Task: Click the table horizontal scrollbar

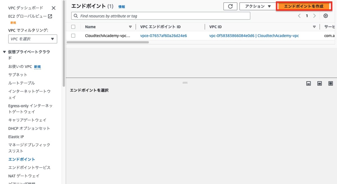Action: [x=108, y=42]
